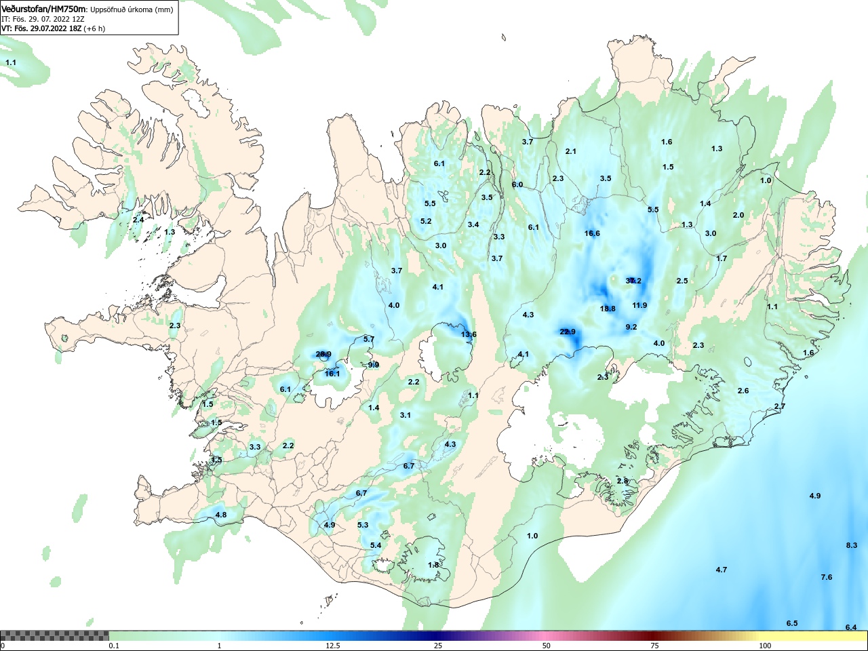
Task: Click the 9.9 precipitation value
Action: [x=374, y=365]
